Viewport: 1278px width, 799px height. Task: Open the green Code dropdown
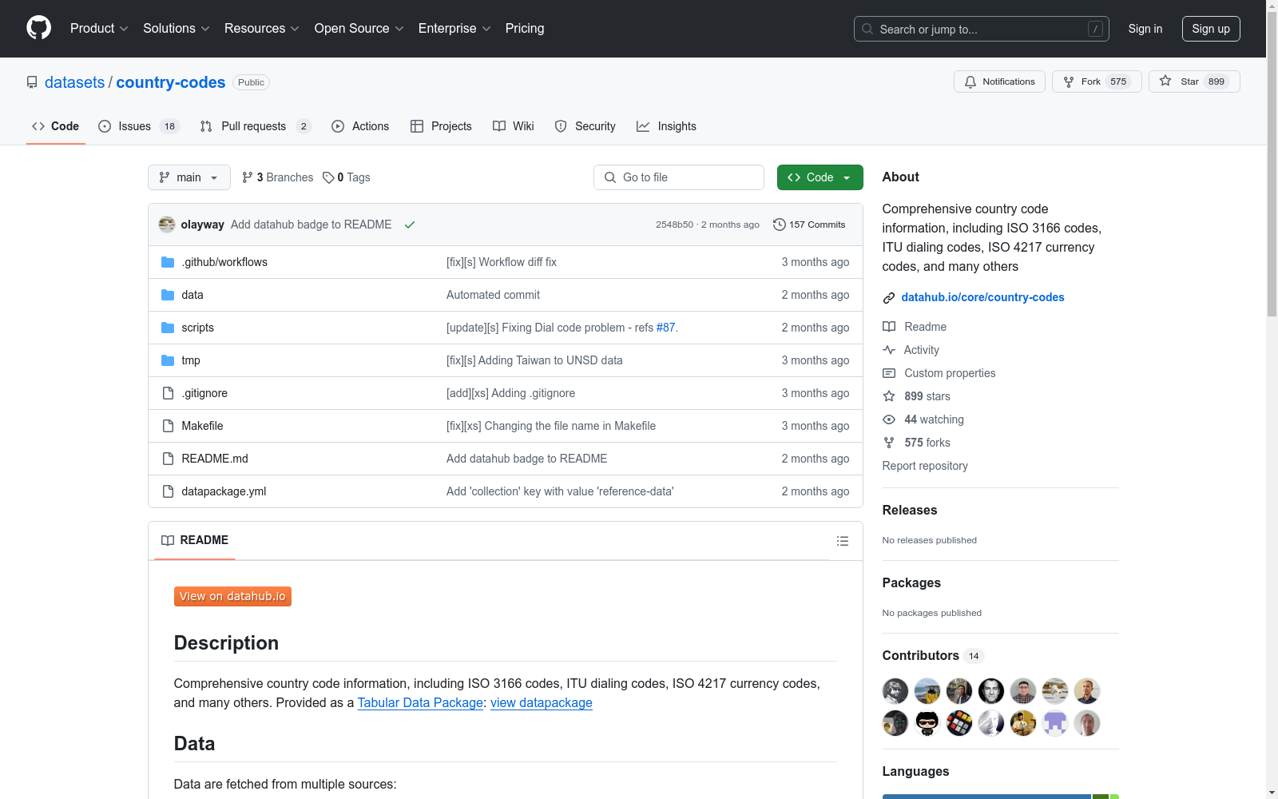(820, 177)
